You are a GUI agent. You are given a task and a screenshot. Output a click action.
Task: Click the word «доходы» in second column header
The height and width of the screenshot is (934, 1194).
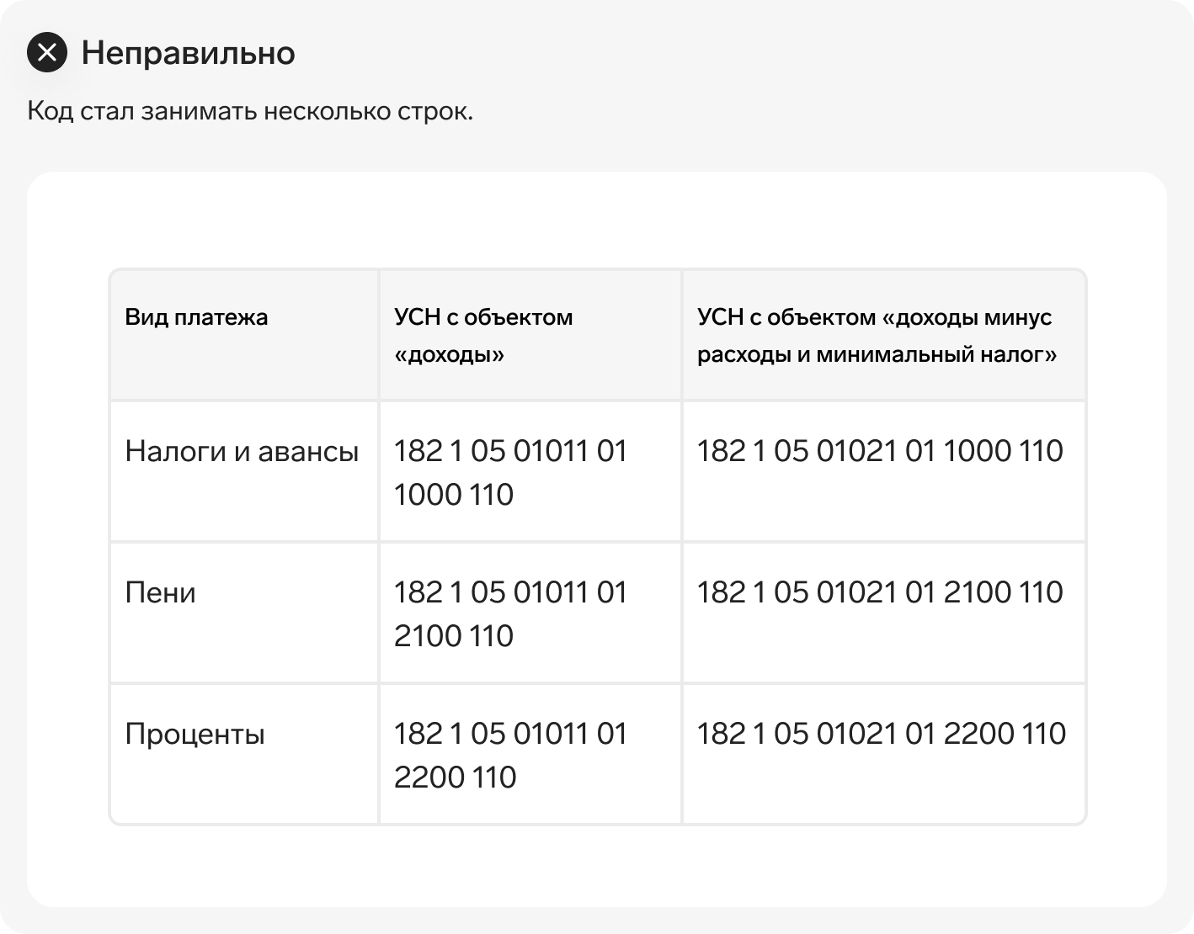point(449,354)
